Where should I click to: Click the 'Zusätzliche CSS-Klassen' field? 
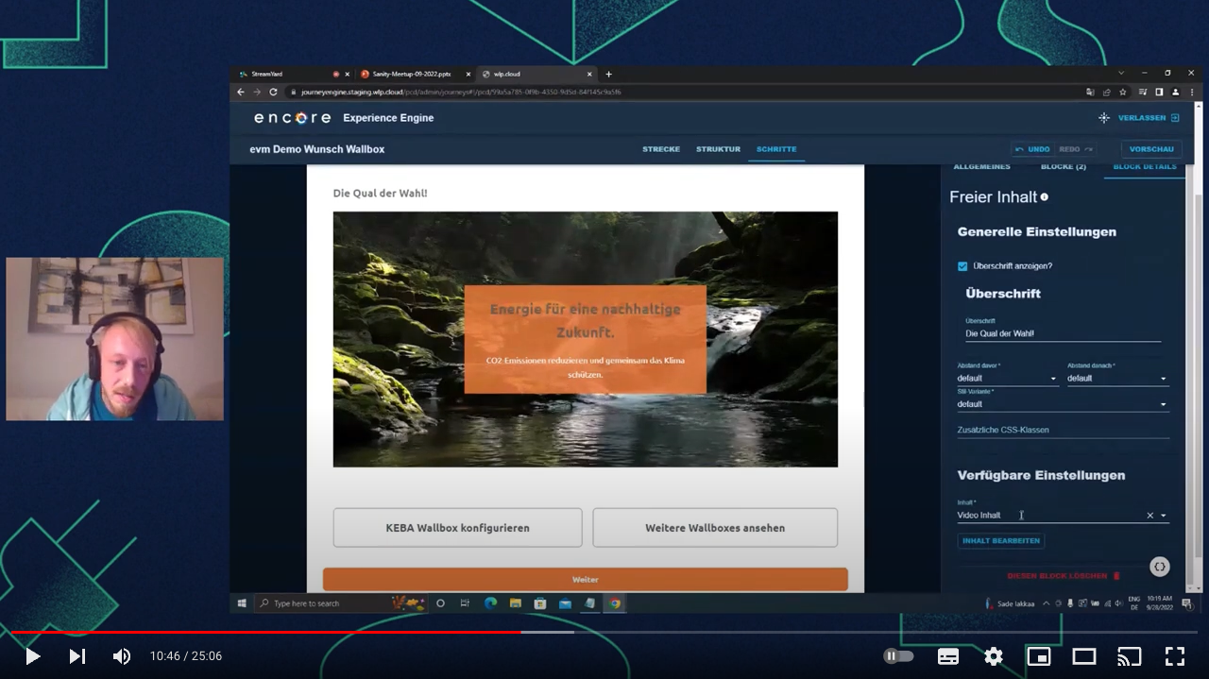[x=1063, y=430]
